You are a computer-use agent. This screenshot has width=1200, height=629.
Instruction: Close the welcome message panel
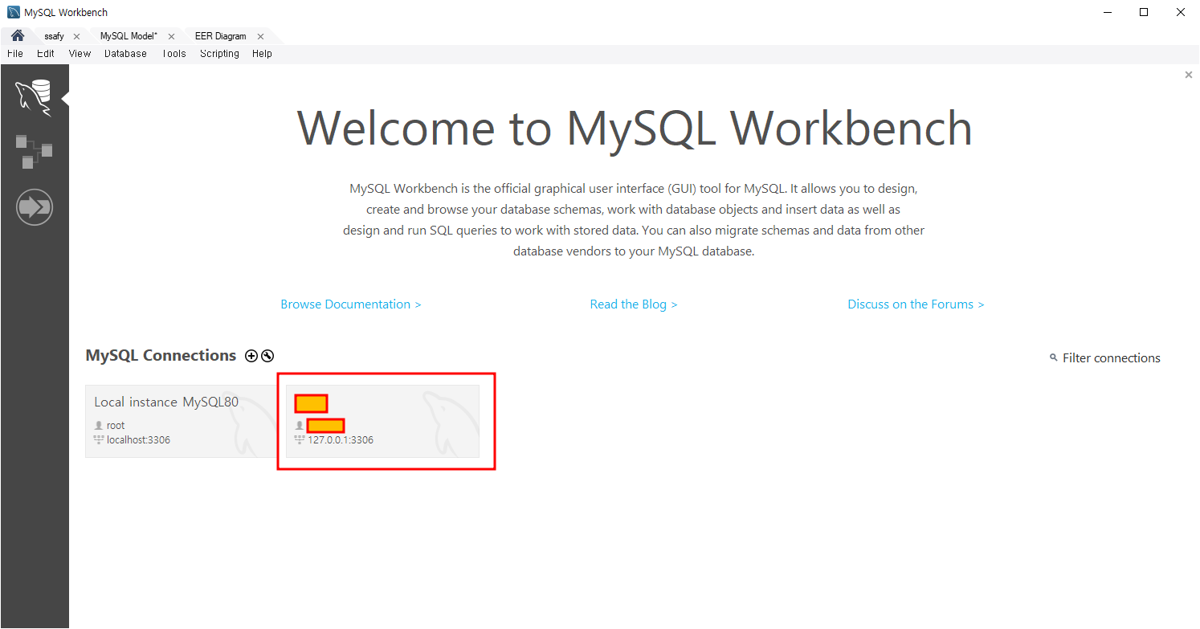pyautogui.click(x=1189, y=75)
